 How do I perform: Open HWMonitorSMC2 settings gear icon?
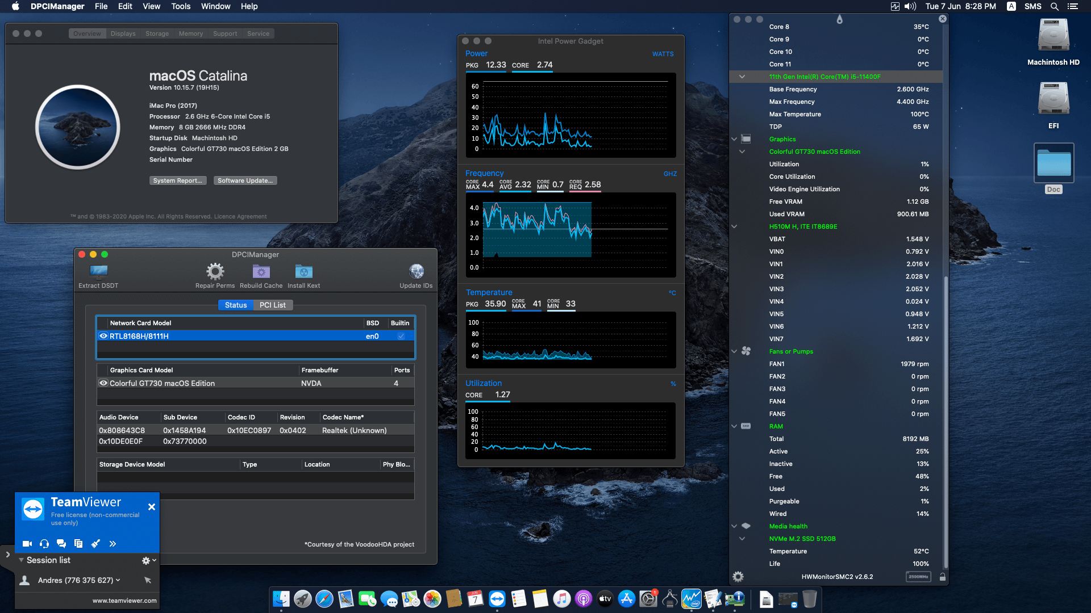point(738,577)
